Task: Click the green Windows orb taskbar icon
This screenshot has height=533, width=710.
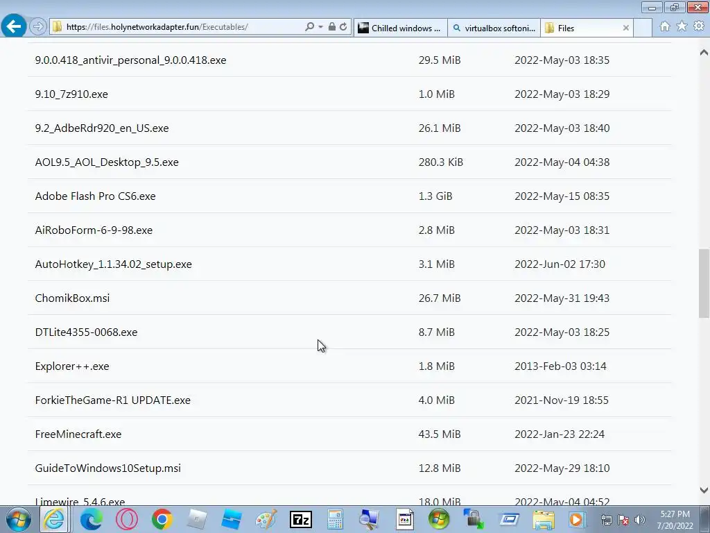Action: 439,519
